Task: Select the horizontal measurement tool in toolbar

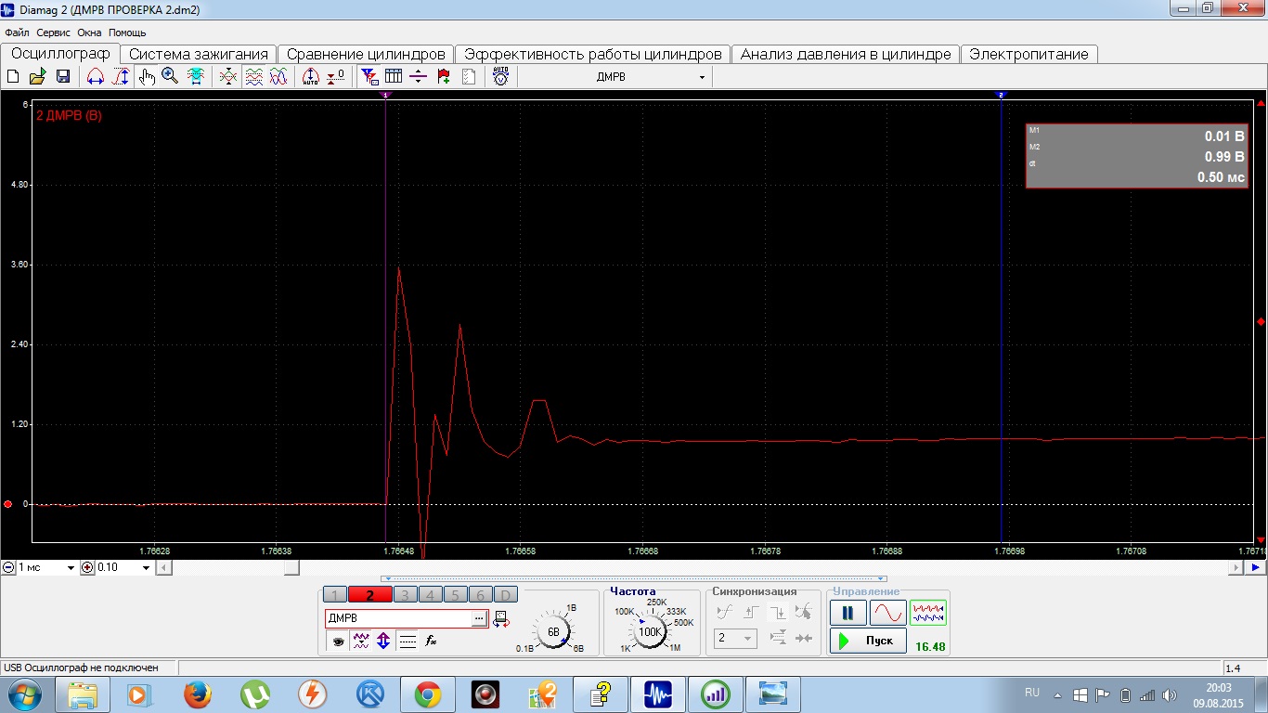Action: 95,77
